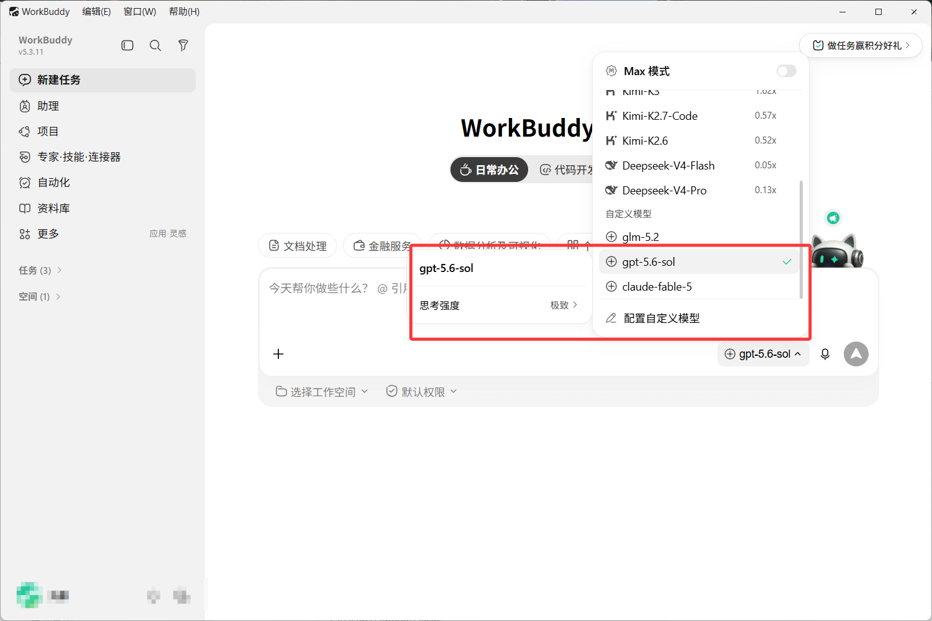Collapse the gpt-5.6-sol model selector dropdown
Image resolution: width=932 pixels, height=621 pixels.
click(x=763, y=354)
